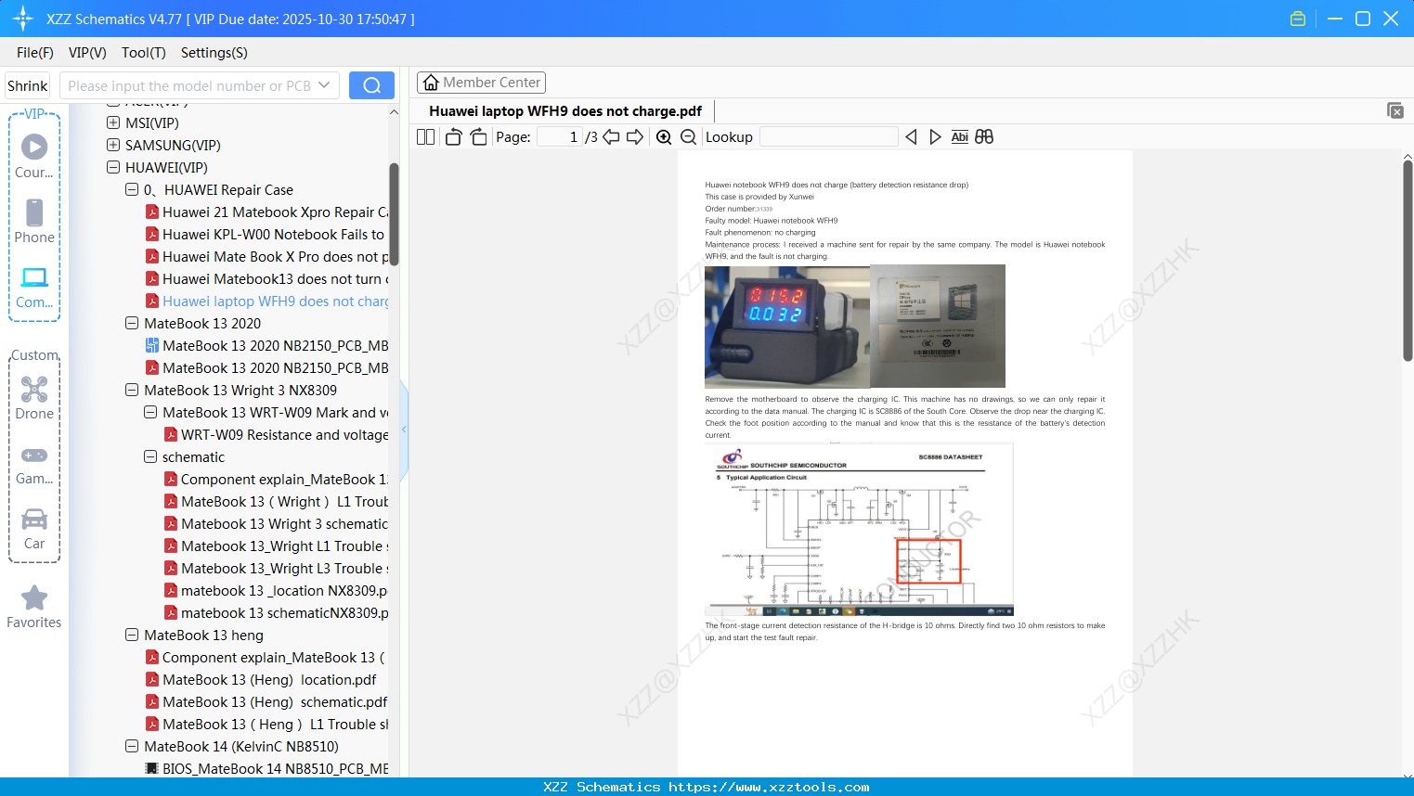Zoom out of the PDF document
The width and height of the screenshot is (1414, 796).
pos(688,137)
